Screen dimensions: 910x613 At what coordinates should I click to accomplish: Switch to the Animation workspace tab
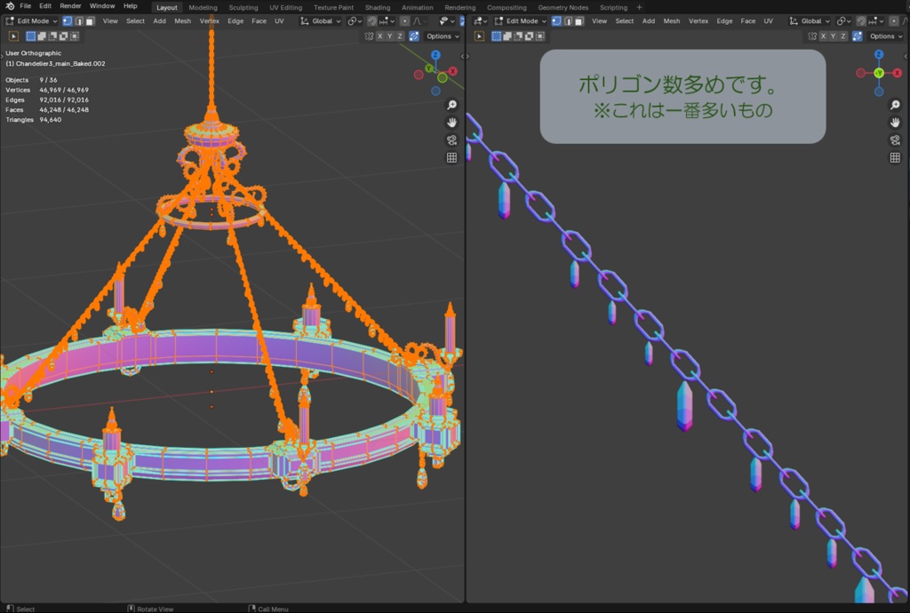point(418,7)
